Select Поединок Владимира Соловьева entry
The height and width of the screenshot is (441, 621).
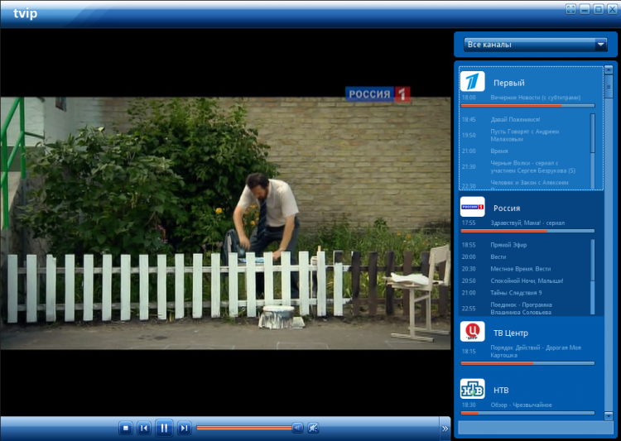click(x=521, y=309)
